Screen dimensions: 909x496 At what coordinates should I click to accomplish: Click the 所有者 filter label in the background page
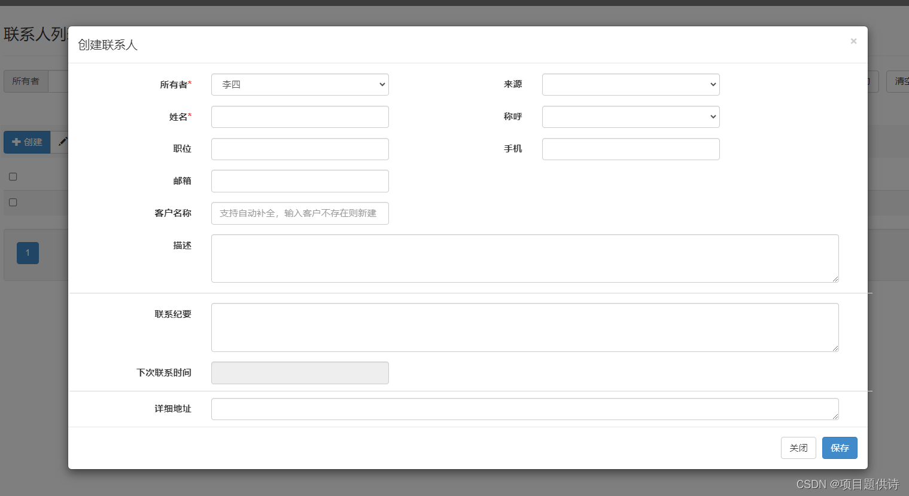[x=26, y=81]
